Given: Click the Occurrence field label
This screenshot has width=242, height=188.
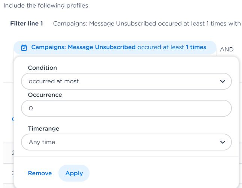Looking at the screenshot, I should [x=45, y=95].
